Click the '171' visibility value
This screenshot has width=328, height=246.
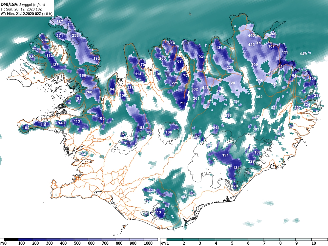[x=60, y=35]
